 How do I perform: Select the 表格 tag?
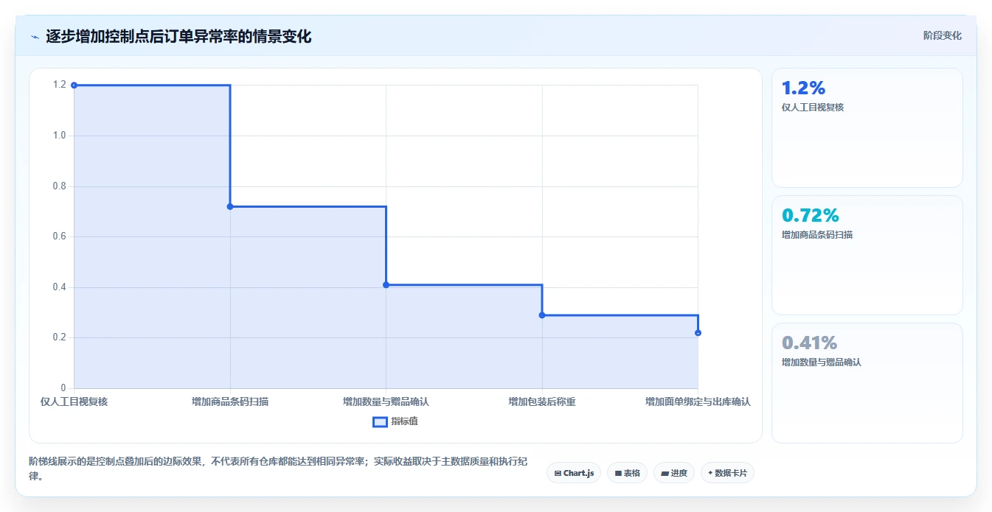click(x=627, y=473)
